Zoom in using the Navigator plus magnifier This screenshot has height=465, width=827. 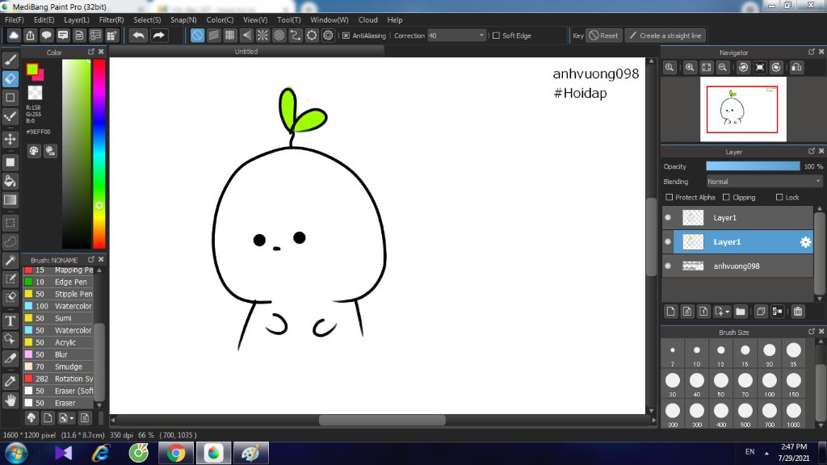point(690,68)
